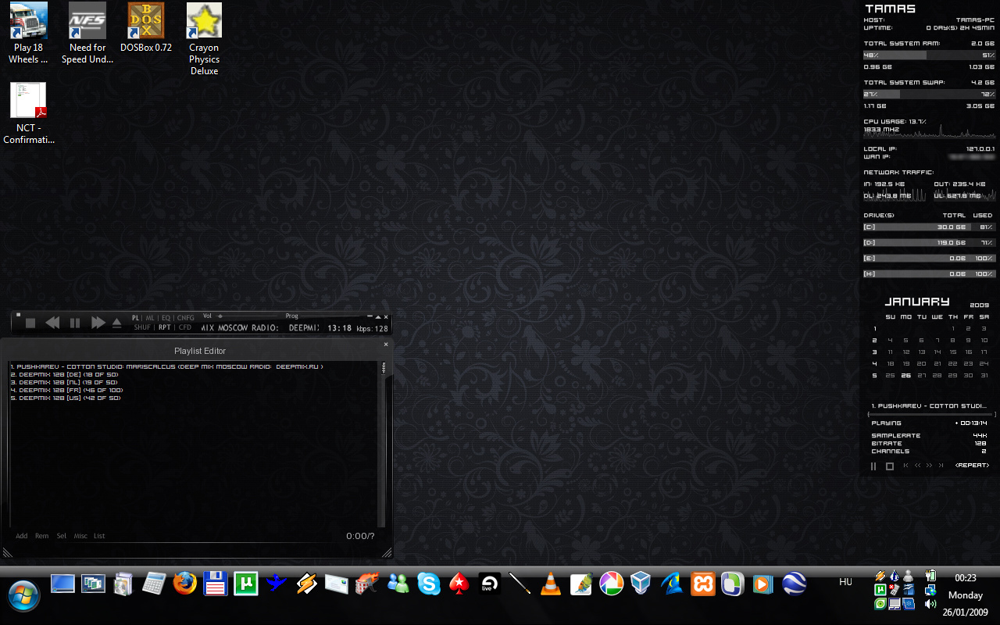
Task: Open the Add menu in Playlist Editor
Action: click(22, 536)
